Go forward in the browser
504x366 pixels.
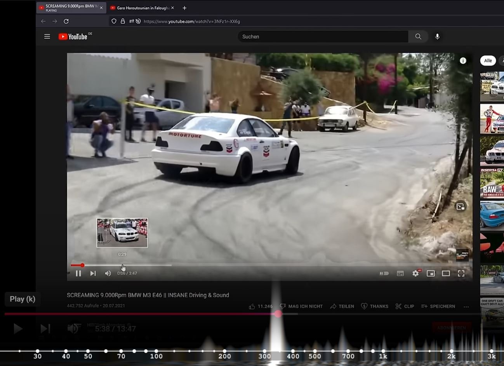55,21
